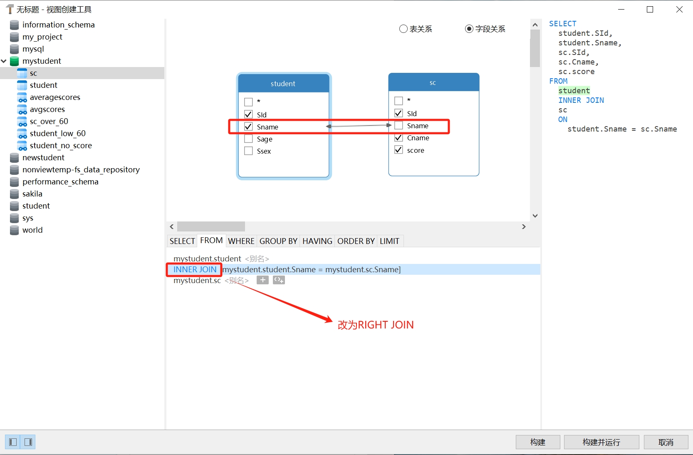Collapse the mystudent database tree node
693x455 pixels.
pos(4,61)
